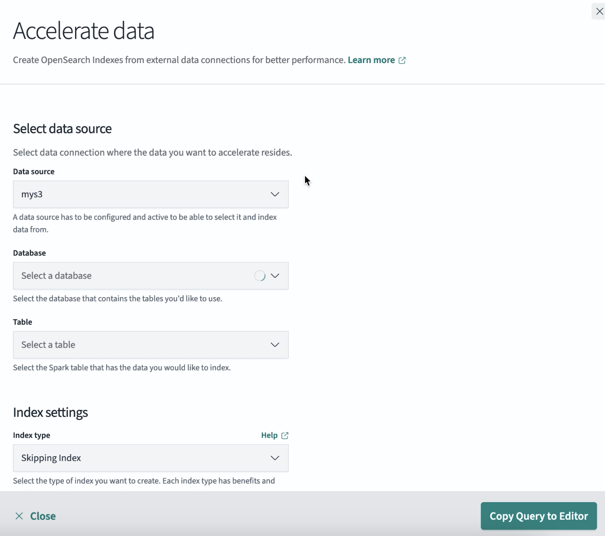Click the Close button at bottom left
605x536 pixels.
pyautogui.click(x=35, y=516)
